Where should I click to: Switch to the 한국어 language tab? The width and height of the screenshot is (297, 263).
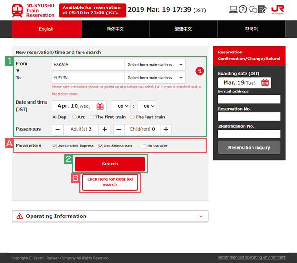(252, 29)
